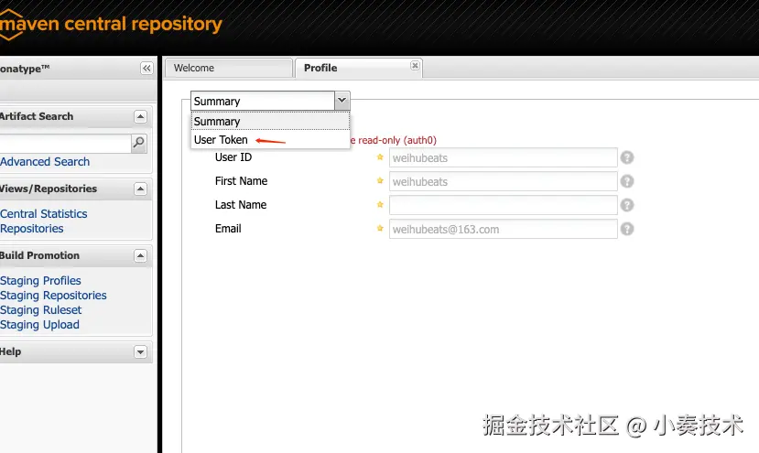Open the Repositories link

click(x=32, y=229)
